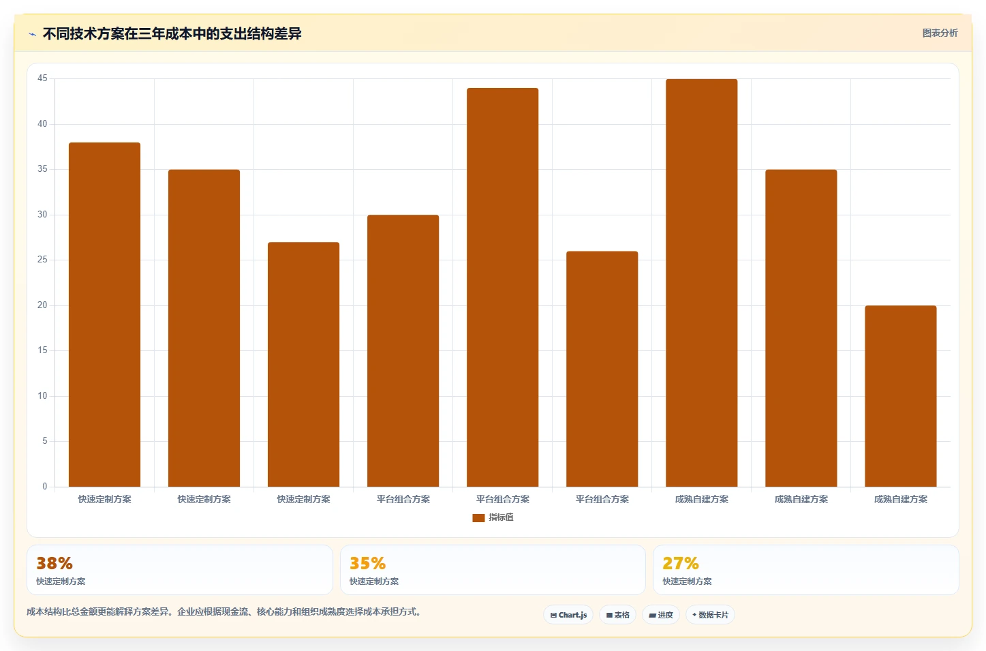Viewport: 986px width, 651px height.
Task: Toggle the 指标值 legend color swatch
Action: [x=478, y=518]
